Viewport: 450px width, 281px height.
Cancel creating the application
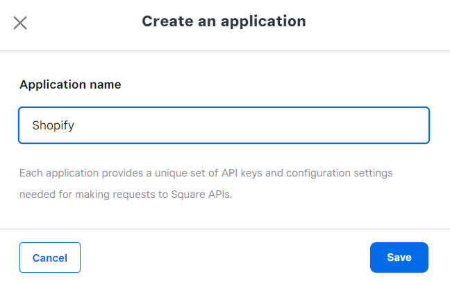point(50,257)
